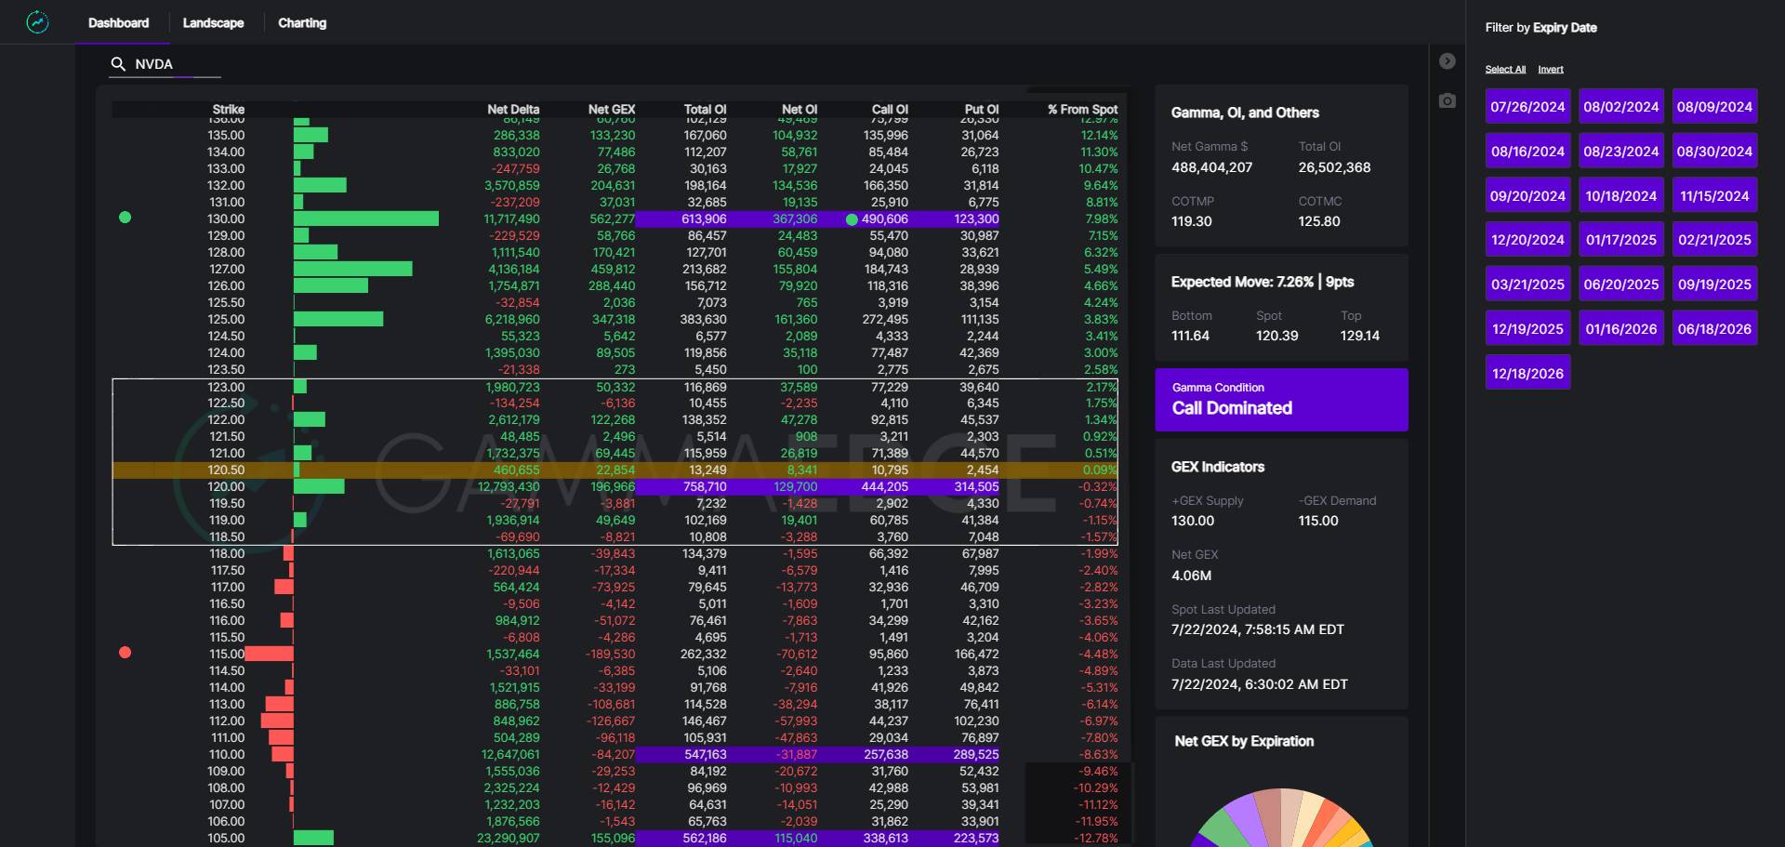Click the green dot at strike 130.00

(x=126, y=218)
